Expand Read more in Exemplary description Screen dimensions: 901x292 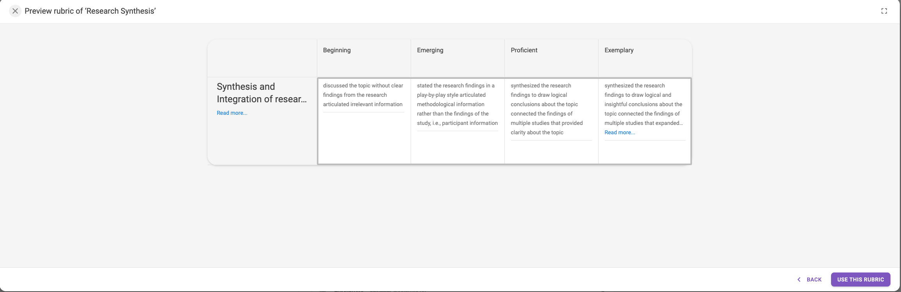(620, 132)
